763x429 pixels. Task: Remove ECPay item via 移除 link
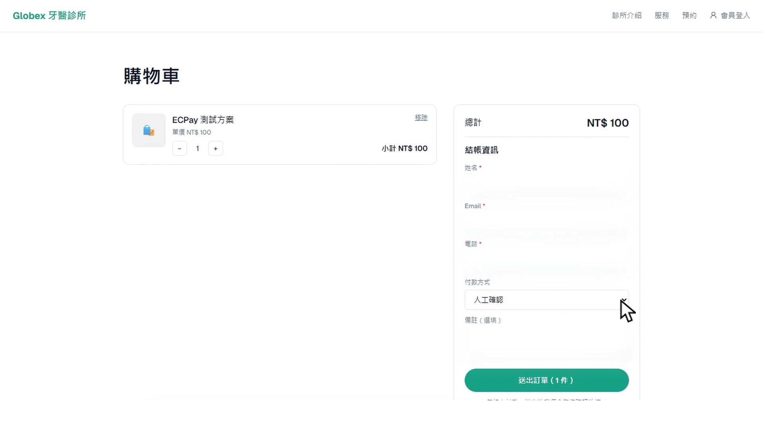421,118
